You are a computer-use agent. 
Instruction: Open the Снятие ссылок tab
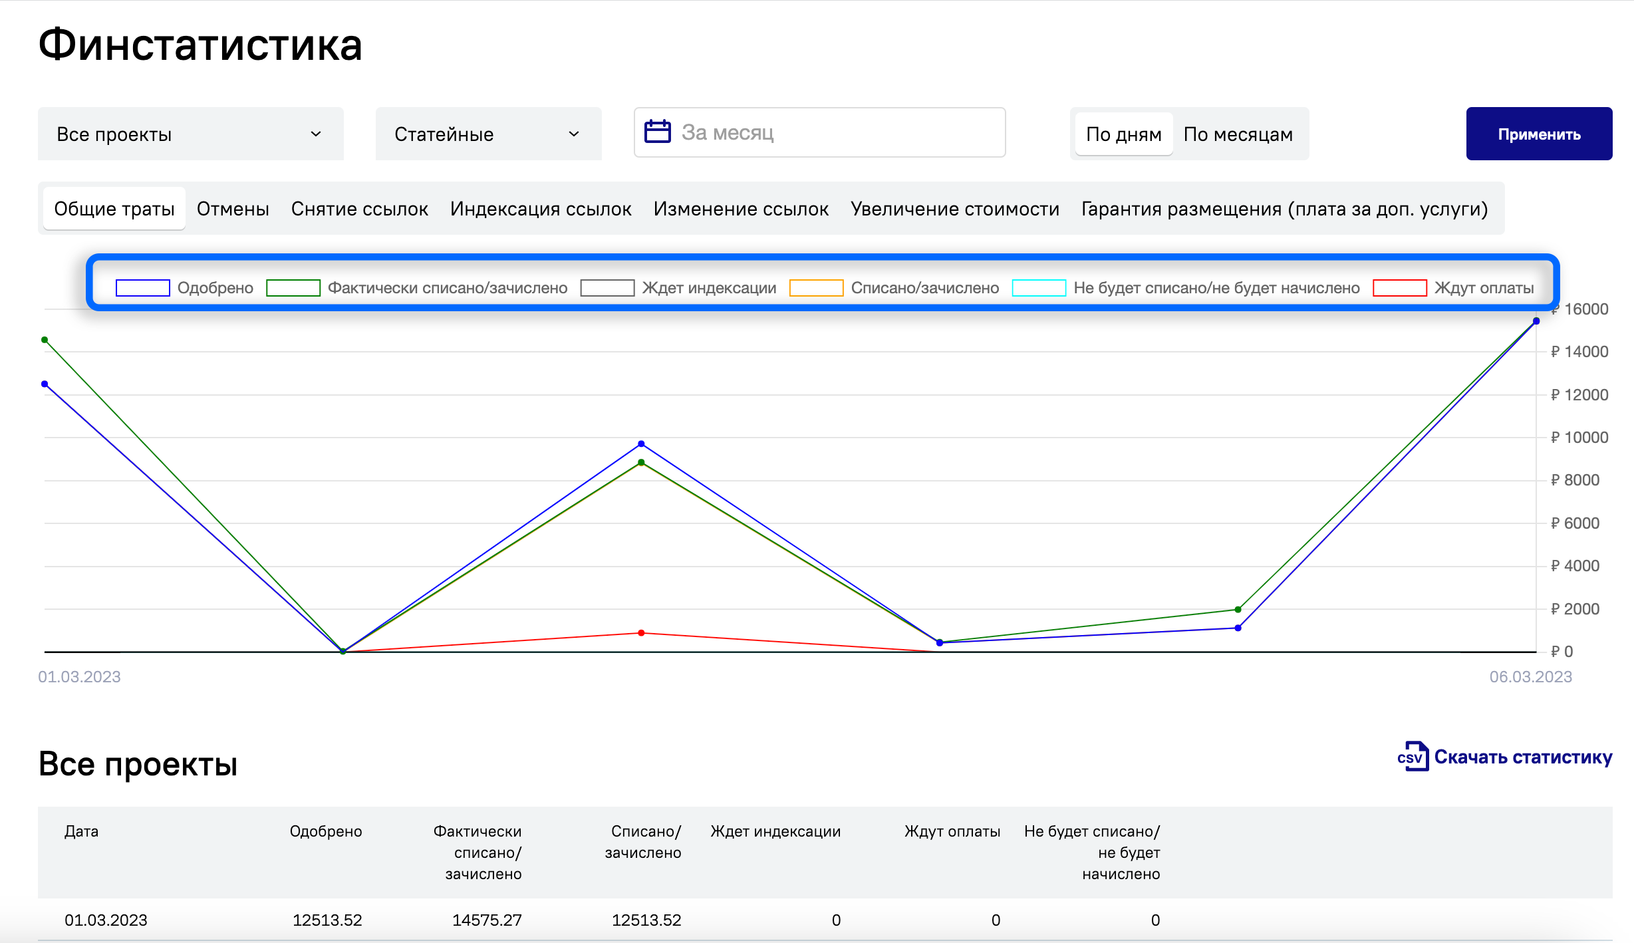(x=360, y=209)
